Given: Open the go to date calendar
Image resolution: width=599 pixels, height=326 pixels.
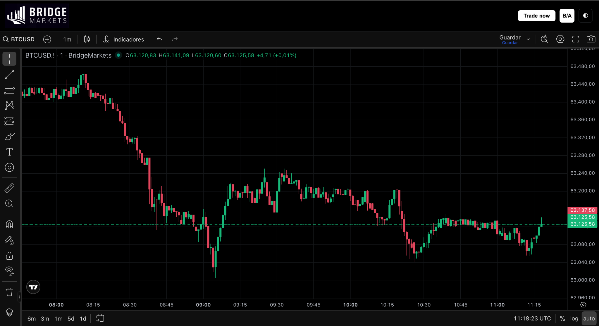Looking at the screenshot, I should [x=100, y=318].
